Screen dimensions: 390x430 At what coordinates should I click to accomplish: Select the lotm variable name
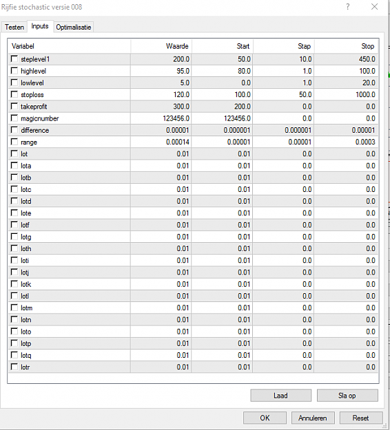pyautogui.click(x=27, y=308)
